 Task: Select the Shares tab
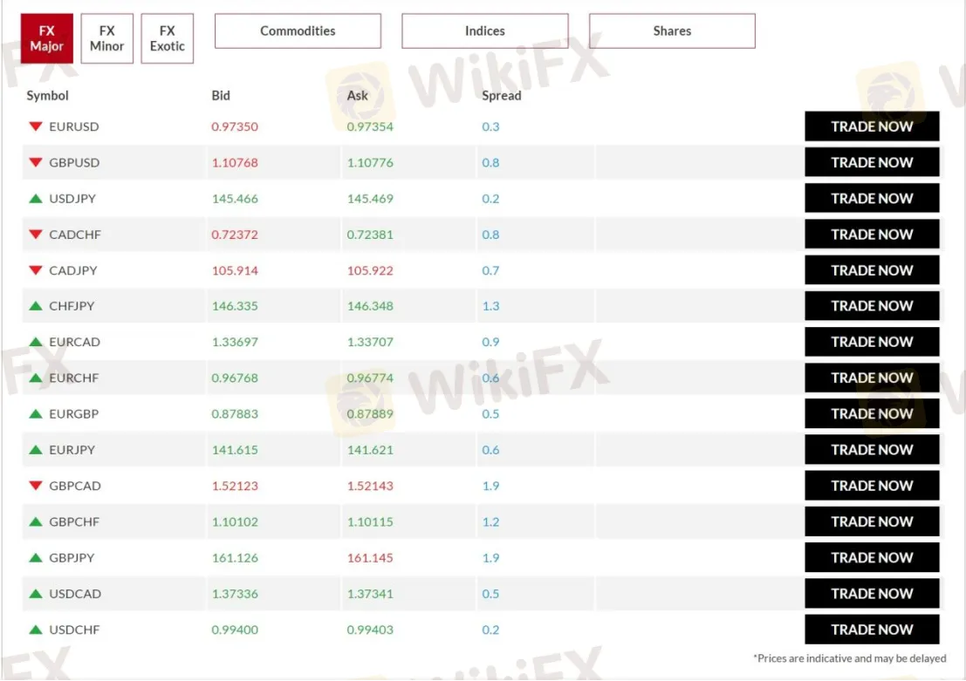point(672,31)
